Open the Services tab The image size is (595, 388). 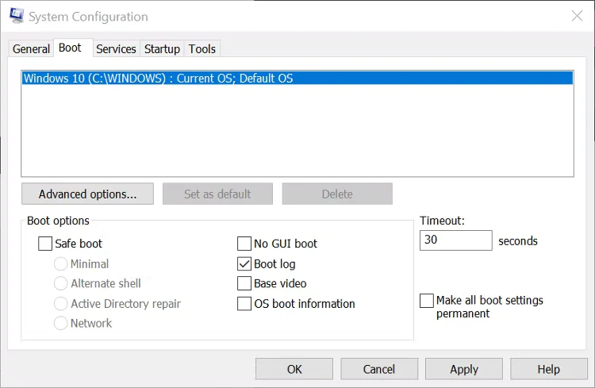coord(116,49)
